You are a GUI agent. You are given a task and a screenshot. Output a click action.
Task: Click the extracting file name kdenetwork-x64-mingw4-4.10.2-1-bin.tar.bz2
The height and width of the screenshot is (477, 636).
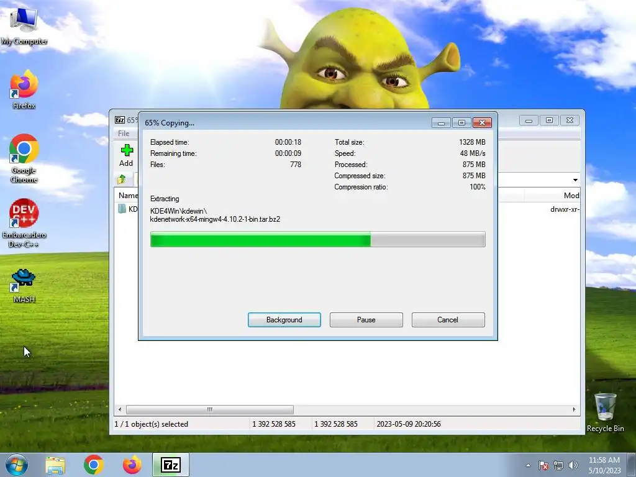(215, 219)
